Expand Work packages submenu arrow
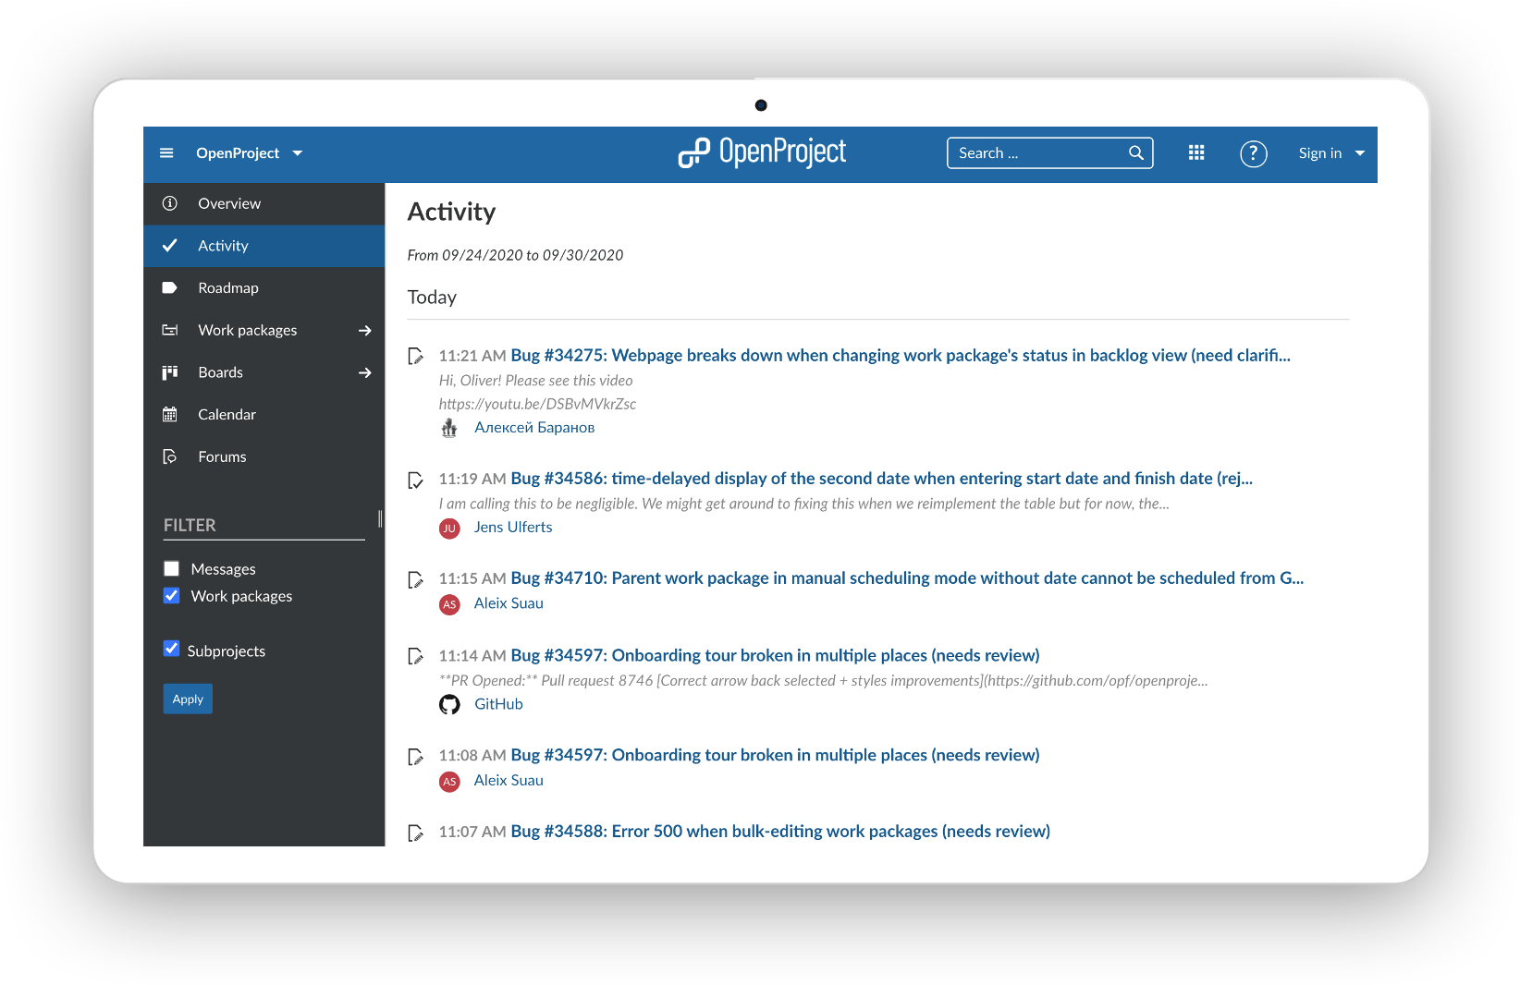Image resolution: width=1520 pixels, height=985 pixels. tap(365, 331)
